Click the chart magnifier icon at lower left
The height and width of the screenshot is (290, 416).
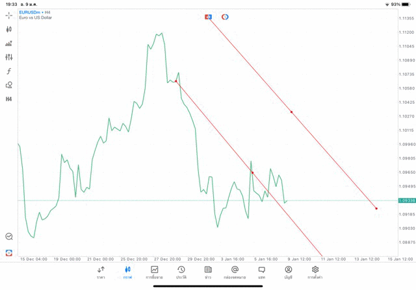9,236
